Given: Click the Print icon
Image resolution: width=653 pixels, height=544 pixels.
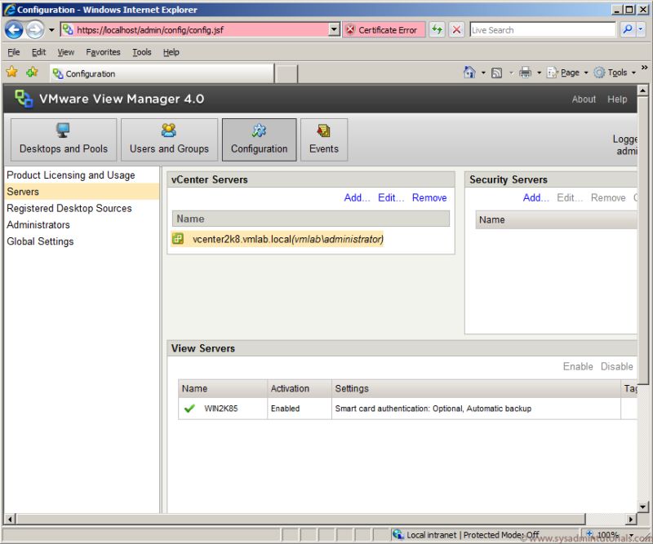Looking at the screenshot, I should pyautogui.click(x=526, y=72).
